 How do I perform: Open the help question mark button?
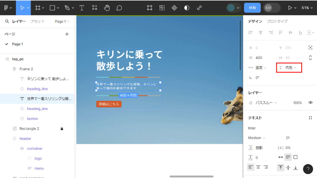[308, 169]
